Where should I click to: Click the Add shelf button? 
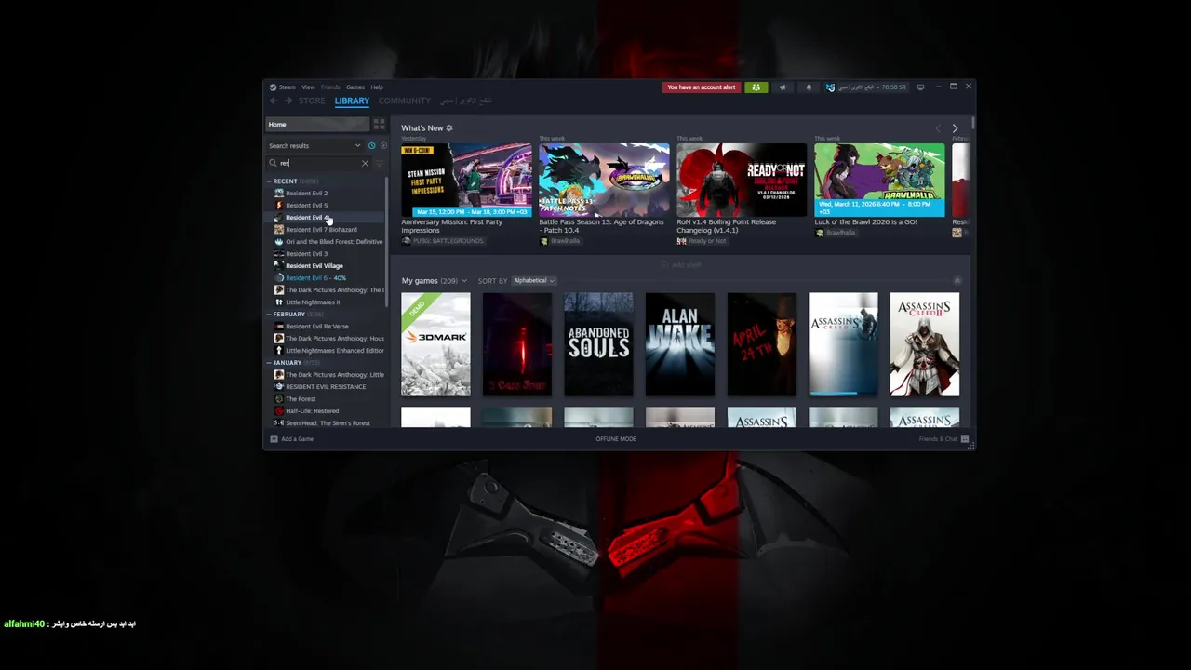coord(681,265)
